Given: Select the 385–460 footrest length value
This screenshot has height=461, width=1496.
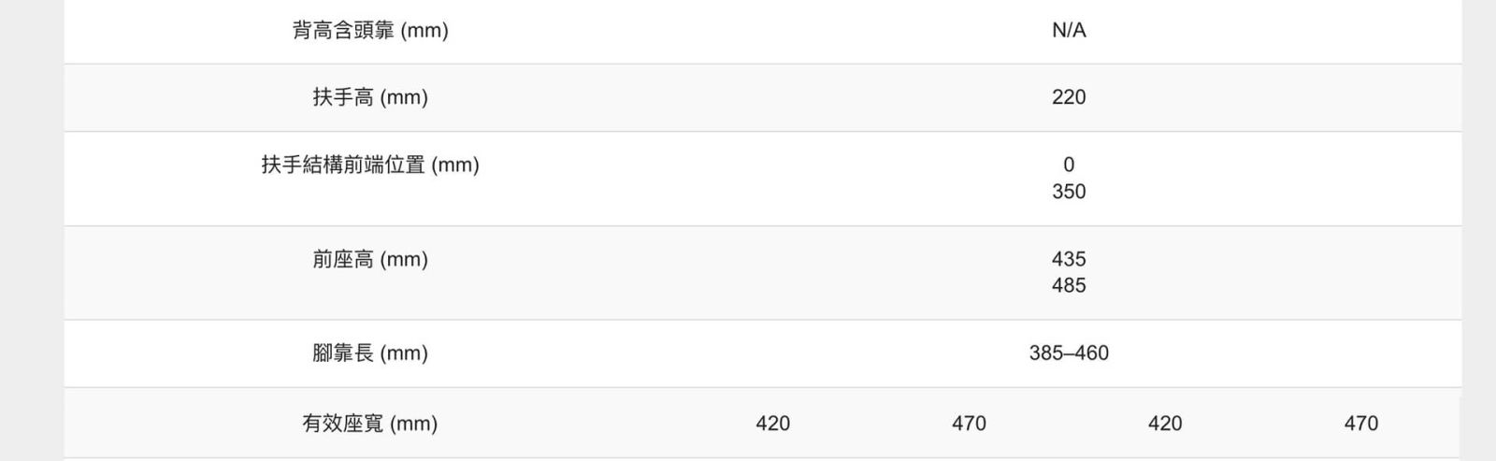Looking at the screenshot, I should (x=1069, y=353).
